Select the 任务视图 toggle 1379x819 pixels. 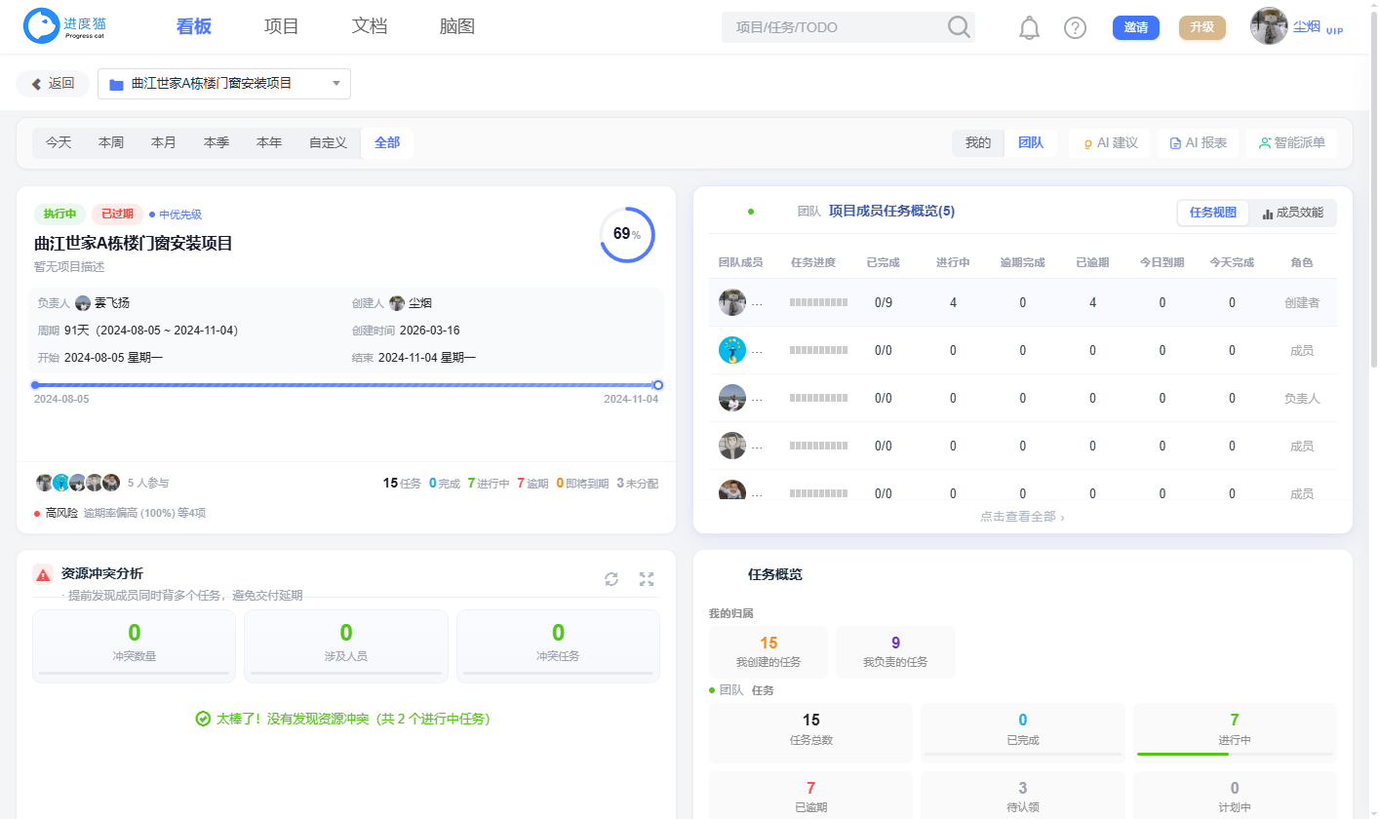pos(1213,213)
